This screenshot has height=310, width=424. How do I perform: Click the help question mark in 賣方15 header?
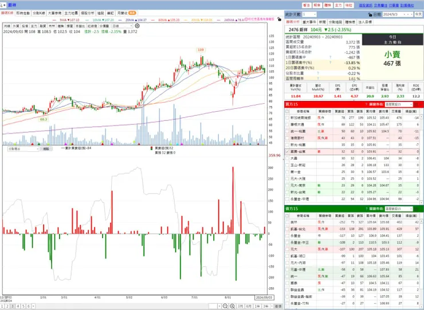pos(366,209)
